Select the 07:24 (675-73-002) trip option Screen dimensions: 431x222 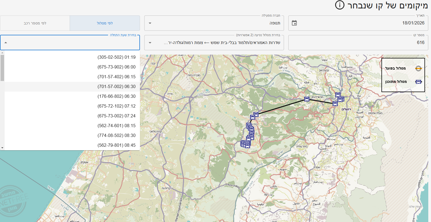tap(117, 116)
